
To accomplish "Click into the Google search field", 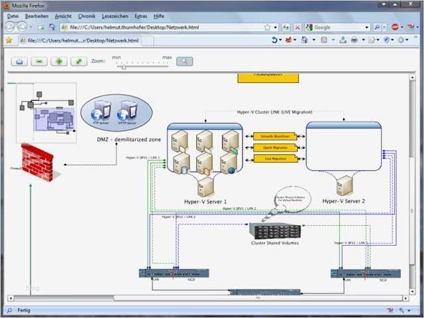I will click(x=339, y=27).
